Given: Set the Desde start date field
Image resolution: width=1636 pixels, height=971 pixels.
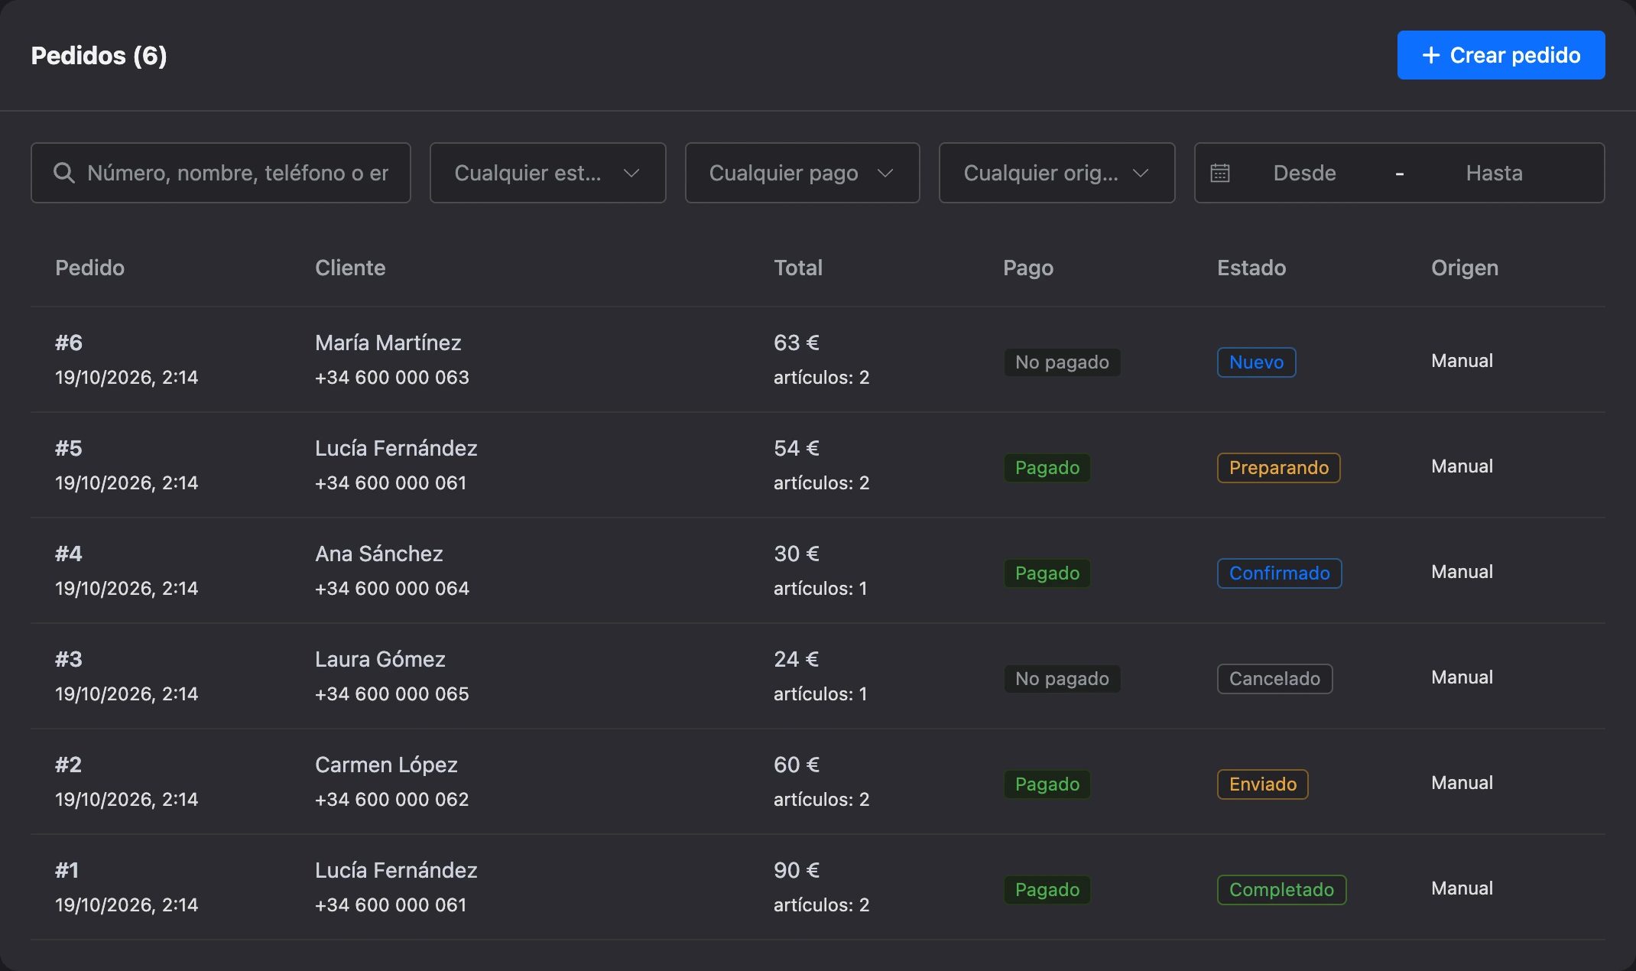Looking at the screenshot, I should (x=1304, y=173).
